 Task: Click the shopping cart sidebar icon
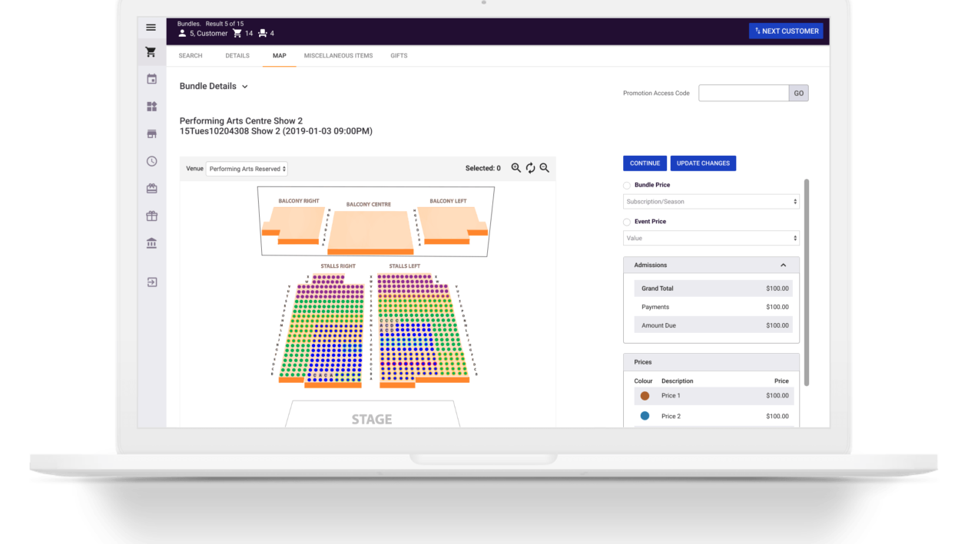pyautogui.click(x=151, y=52)
